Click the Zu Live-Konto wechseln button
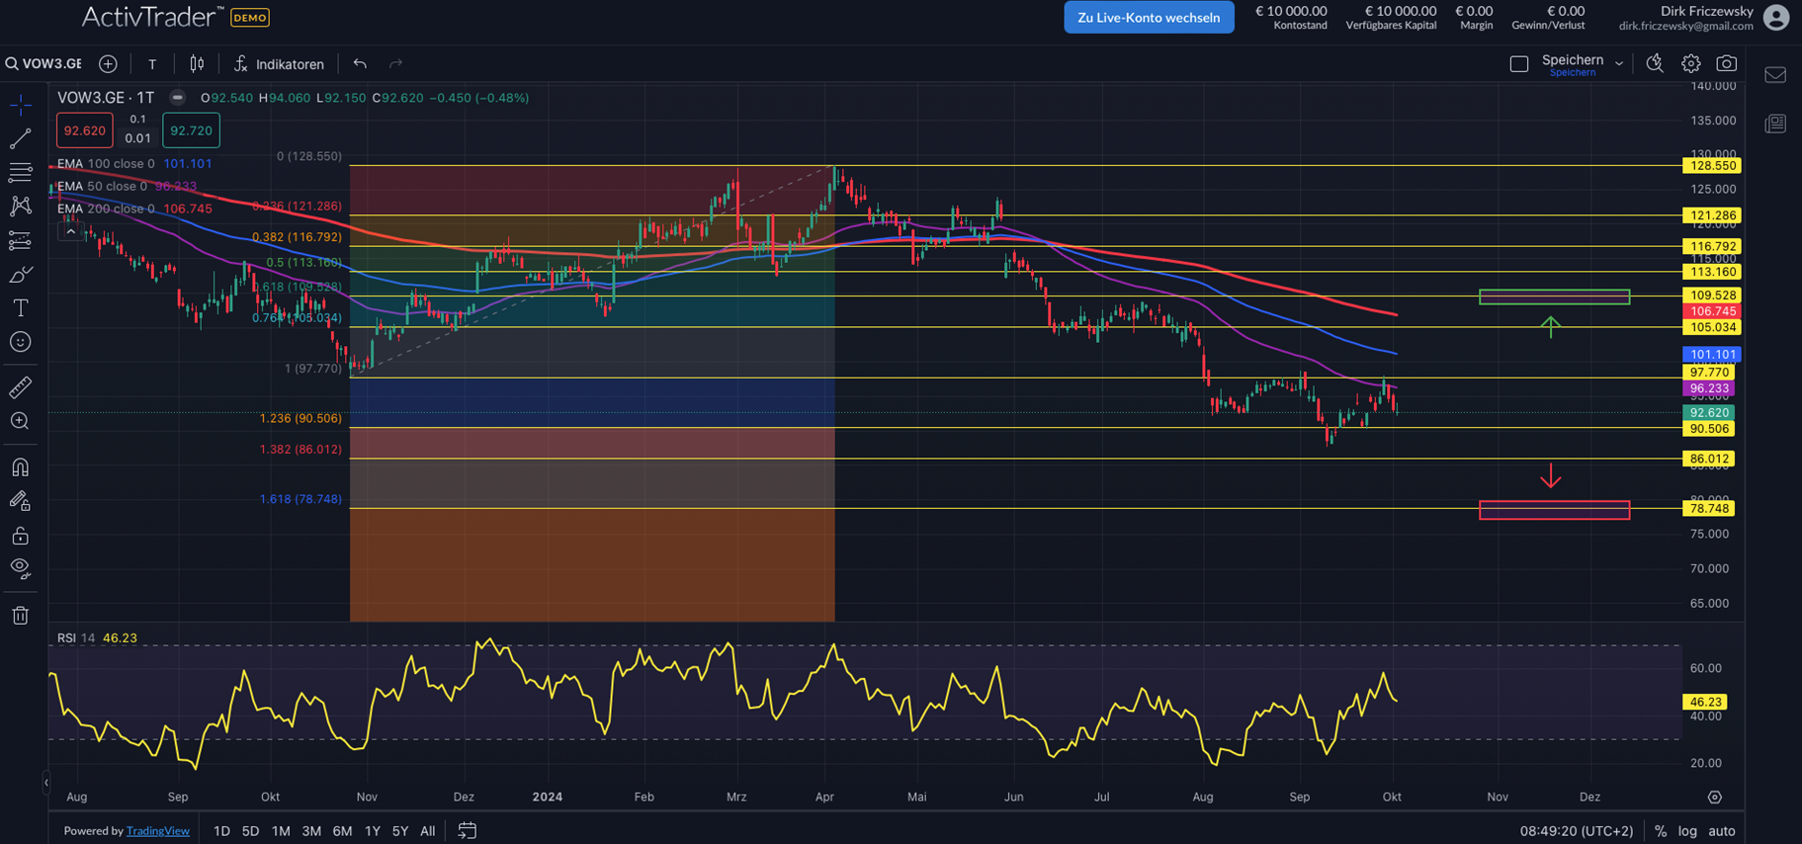Viewport: 1802px width, 844px height. (x=1149, y=18)
